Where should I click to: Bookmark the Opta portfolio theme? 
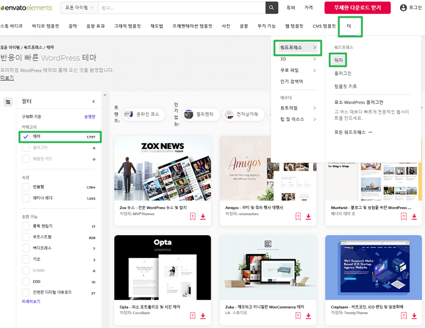(192, 316)
